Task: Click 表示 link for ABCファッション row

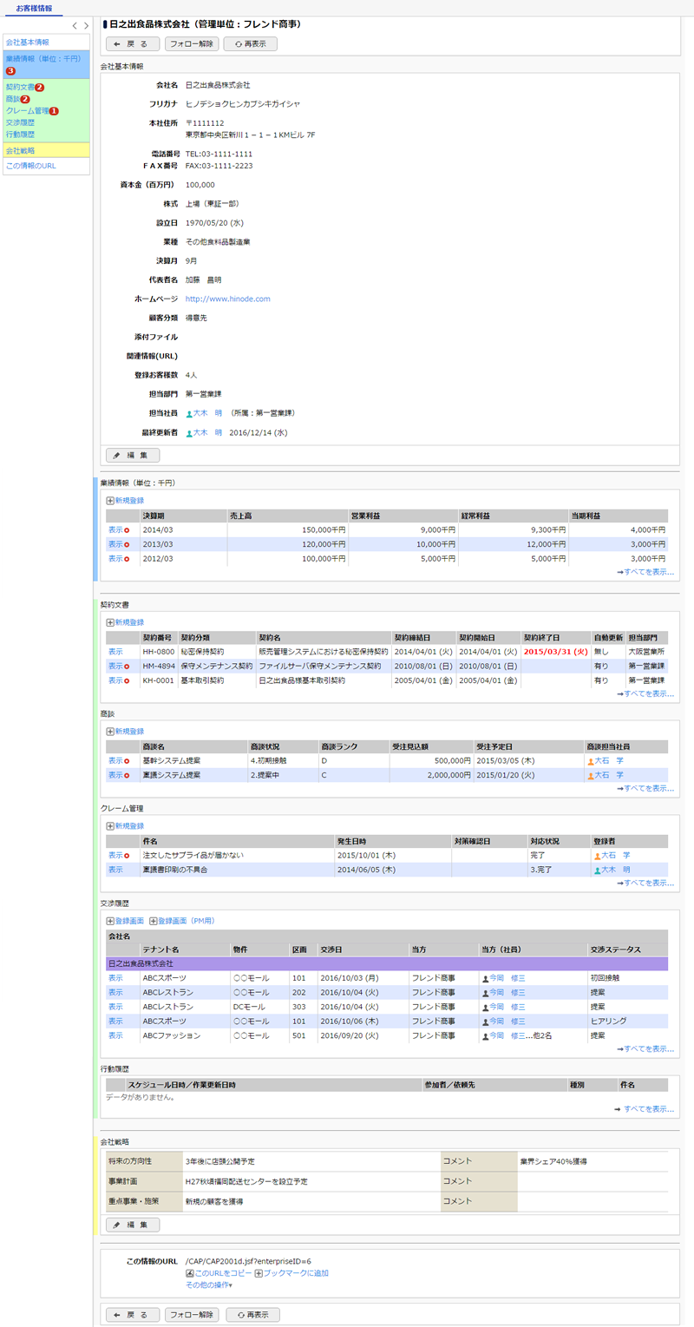Action: (x=115, y=1036)
